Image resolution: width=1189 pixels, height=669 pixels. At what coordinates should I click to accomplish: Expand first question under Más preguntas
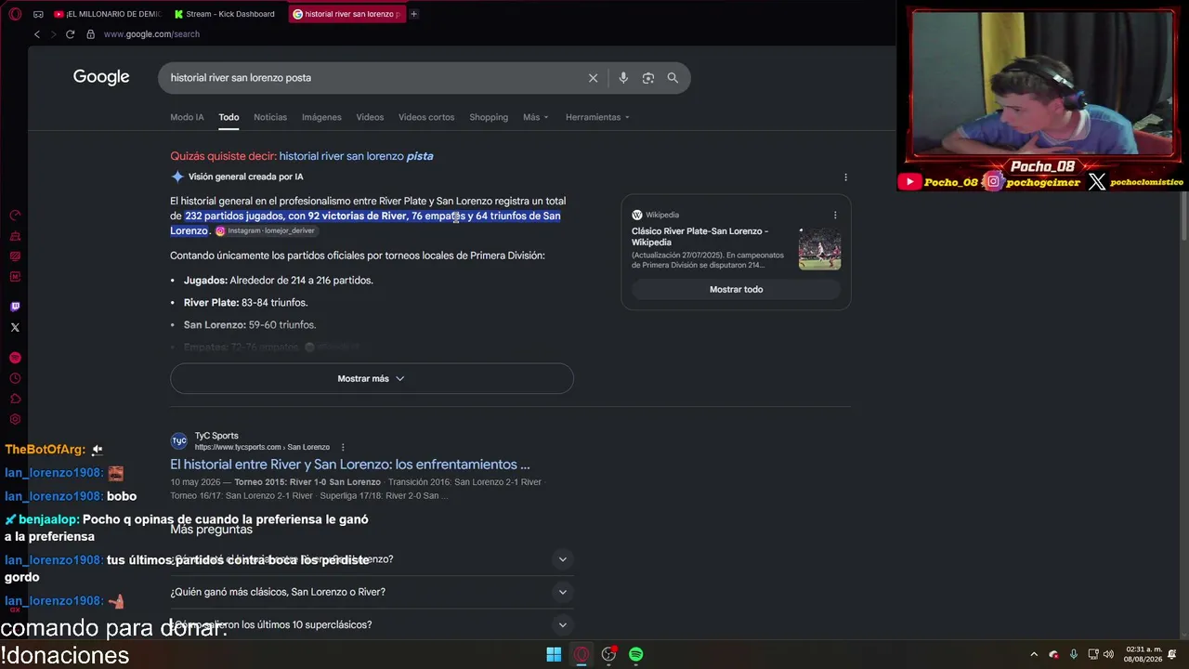click(370, 559)
